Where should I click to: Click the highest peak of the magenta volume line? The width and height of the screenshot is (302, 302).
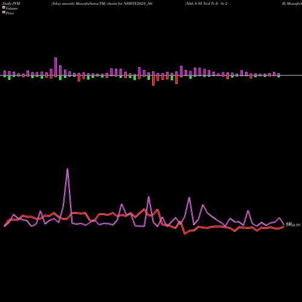point(68,169)
